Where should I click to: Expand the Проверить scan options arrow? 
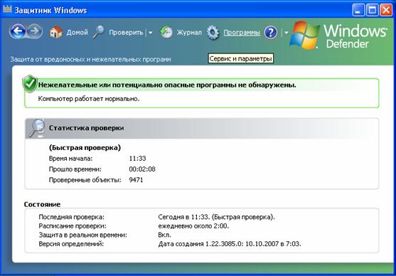[150, 33]
